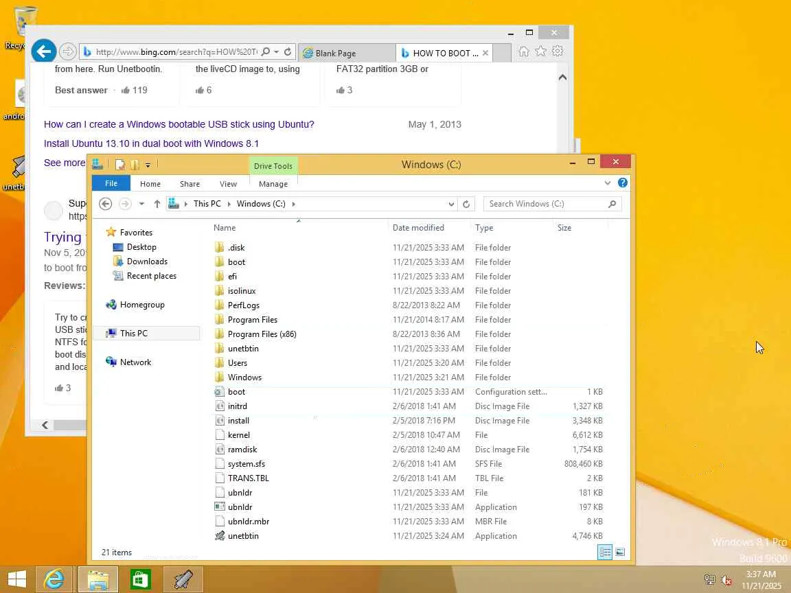Click the Explorer back arrow button
The width and height of the screenshot is (791, 593).
pyautogui.click(x=105, y=204)
